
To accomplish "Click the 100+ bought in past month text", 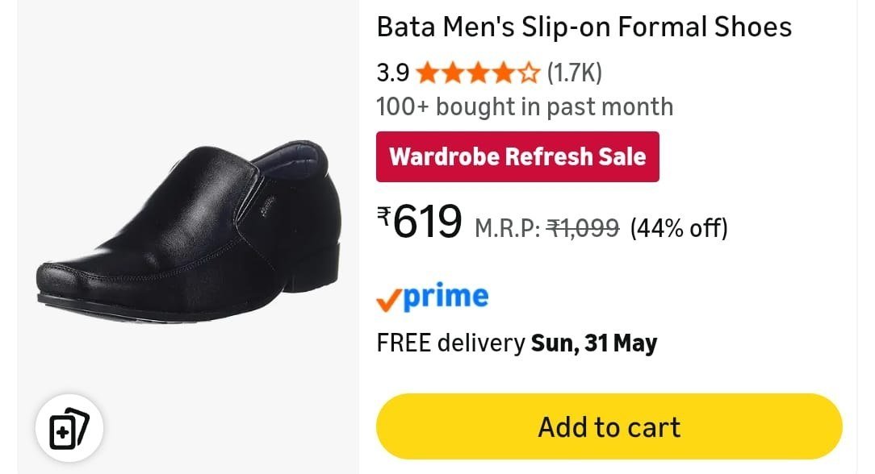I will (x=525, y=107).
